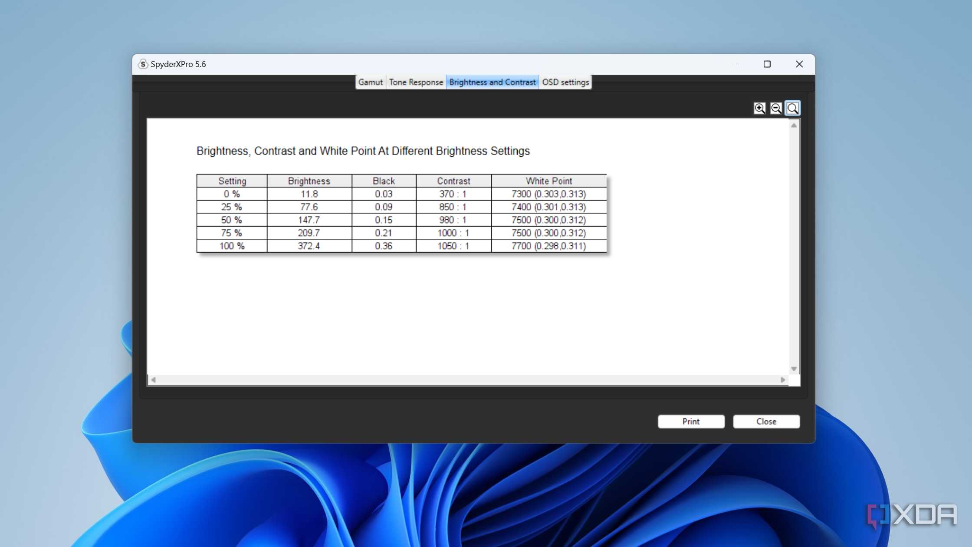The height and width of the screenshot is (547, 972).
Task: Click the 50 % setting cell
Action: pos(232,220)
